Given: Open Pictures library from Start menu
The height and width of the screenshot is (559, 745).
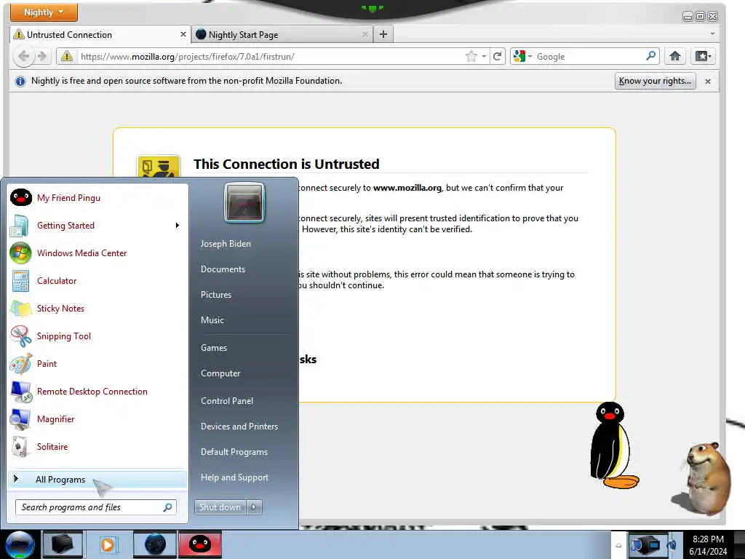Looking at the screenshot, I should pyautogui.click(x=216, y=295).
